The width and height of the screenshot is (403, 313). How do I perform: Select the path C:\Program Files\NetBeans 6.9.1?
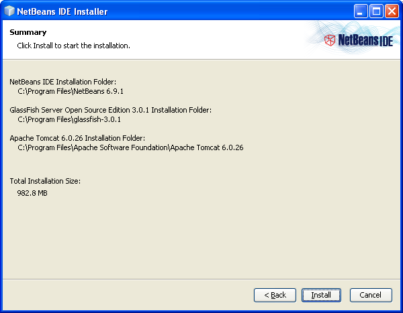click(71, 91)
